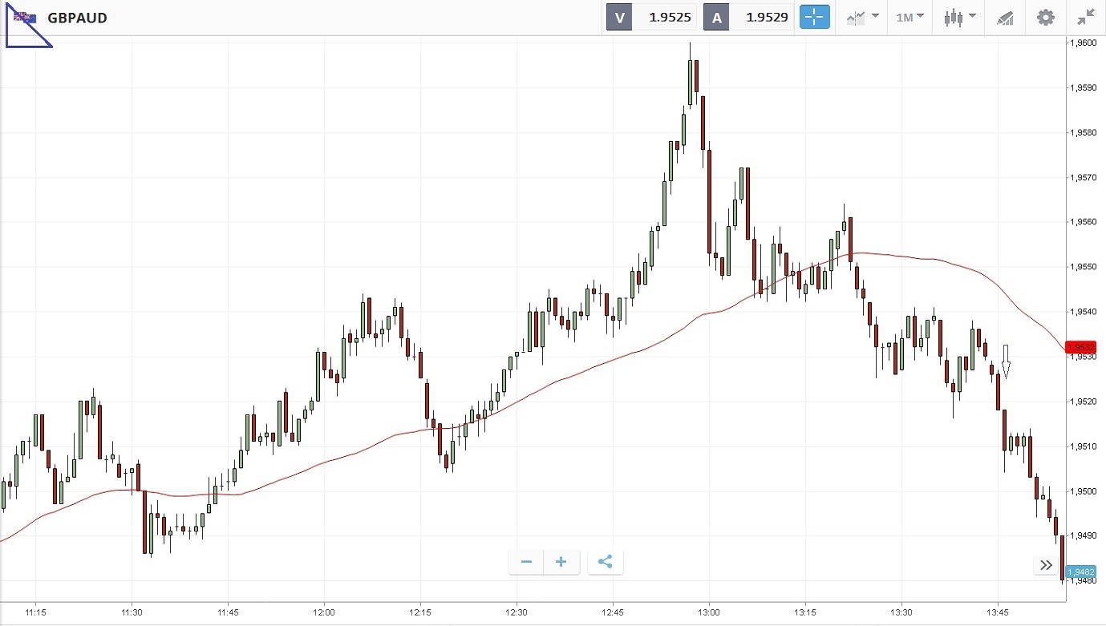Share the chart via share icon
This screenshot has width=1106, height=626.
pos(606,562)
